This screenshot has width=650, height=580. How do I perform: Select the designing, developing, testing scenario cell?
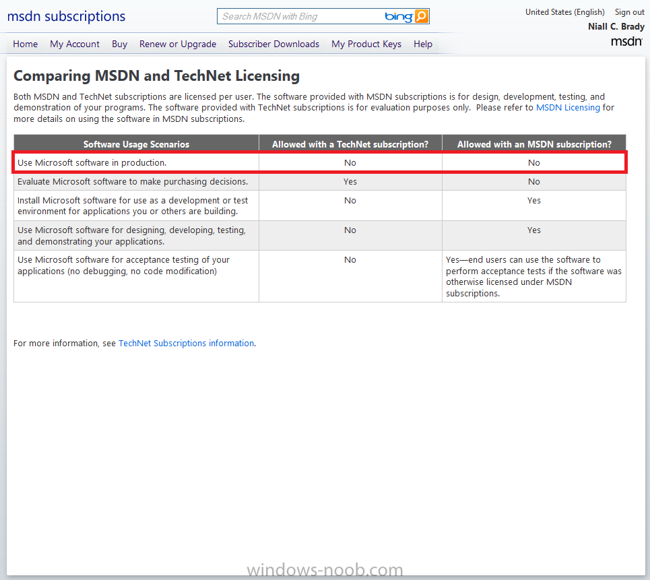[136, 236]
